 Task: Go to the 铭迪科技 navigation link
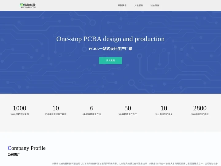click(155, 6)
